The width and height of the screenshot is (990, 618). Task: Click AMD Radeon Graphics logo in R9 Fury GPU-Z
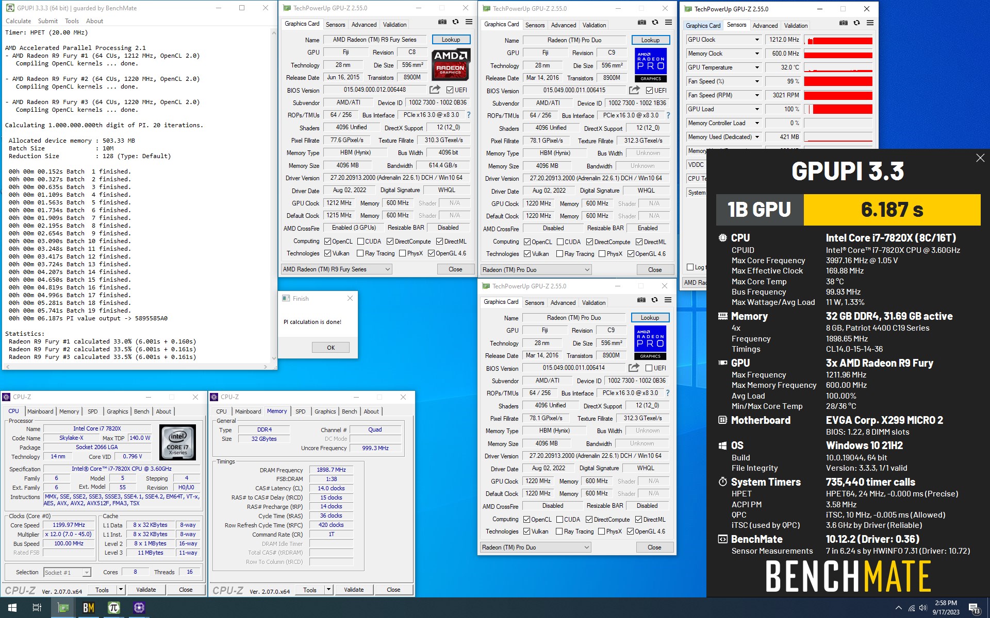tap(451, 64)
